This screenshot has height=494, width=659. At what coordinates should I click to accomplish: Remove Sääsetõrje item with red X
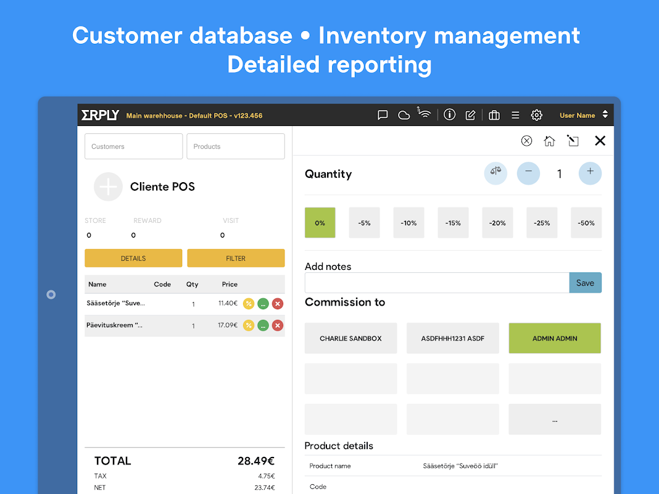(278, 303)
